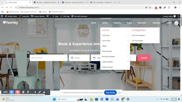Open Imported From Firefox bookmark folder
The height and width of the screenshot is (102, 182).
[x=29, y=12]
